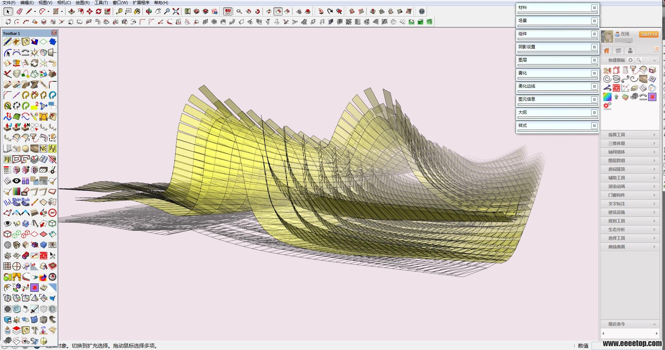Select the pencil icon in Toolbar 1
This screenshot has height=350, width=665.
point(7,42)
